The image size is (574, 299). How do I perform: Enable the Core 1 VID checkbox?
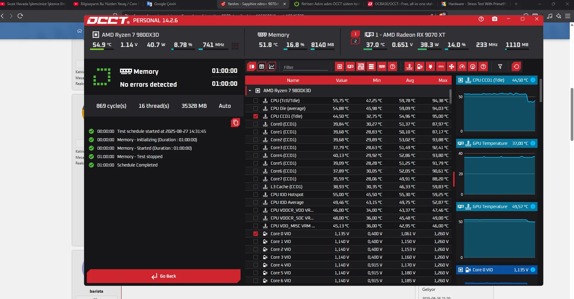pyautogui.click(x=256, y=241)
